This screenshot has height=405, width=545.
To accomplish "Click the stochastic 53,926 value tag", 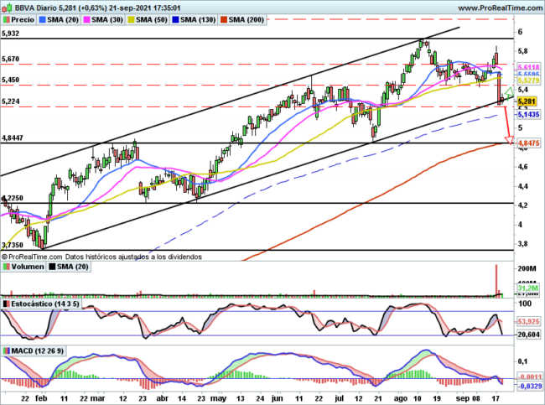I will coord(529,321).
